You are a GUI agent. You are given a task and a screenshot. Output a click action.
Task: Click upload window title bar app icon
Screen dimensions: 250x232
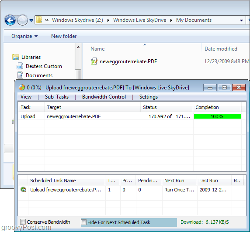[x=22, y=87]
